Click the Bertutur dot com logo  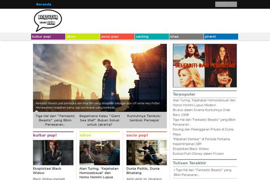(48, 21)
